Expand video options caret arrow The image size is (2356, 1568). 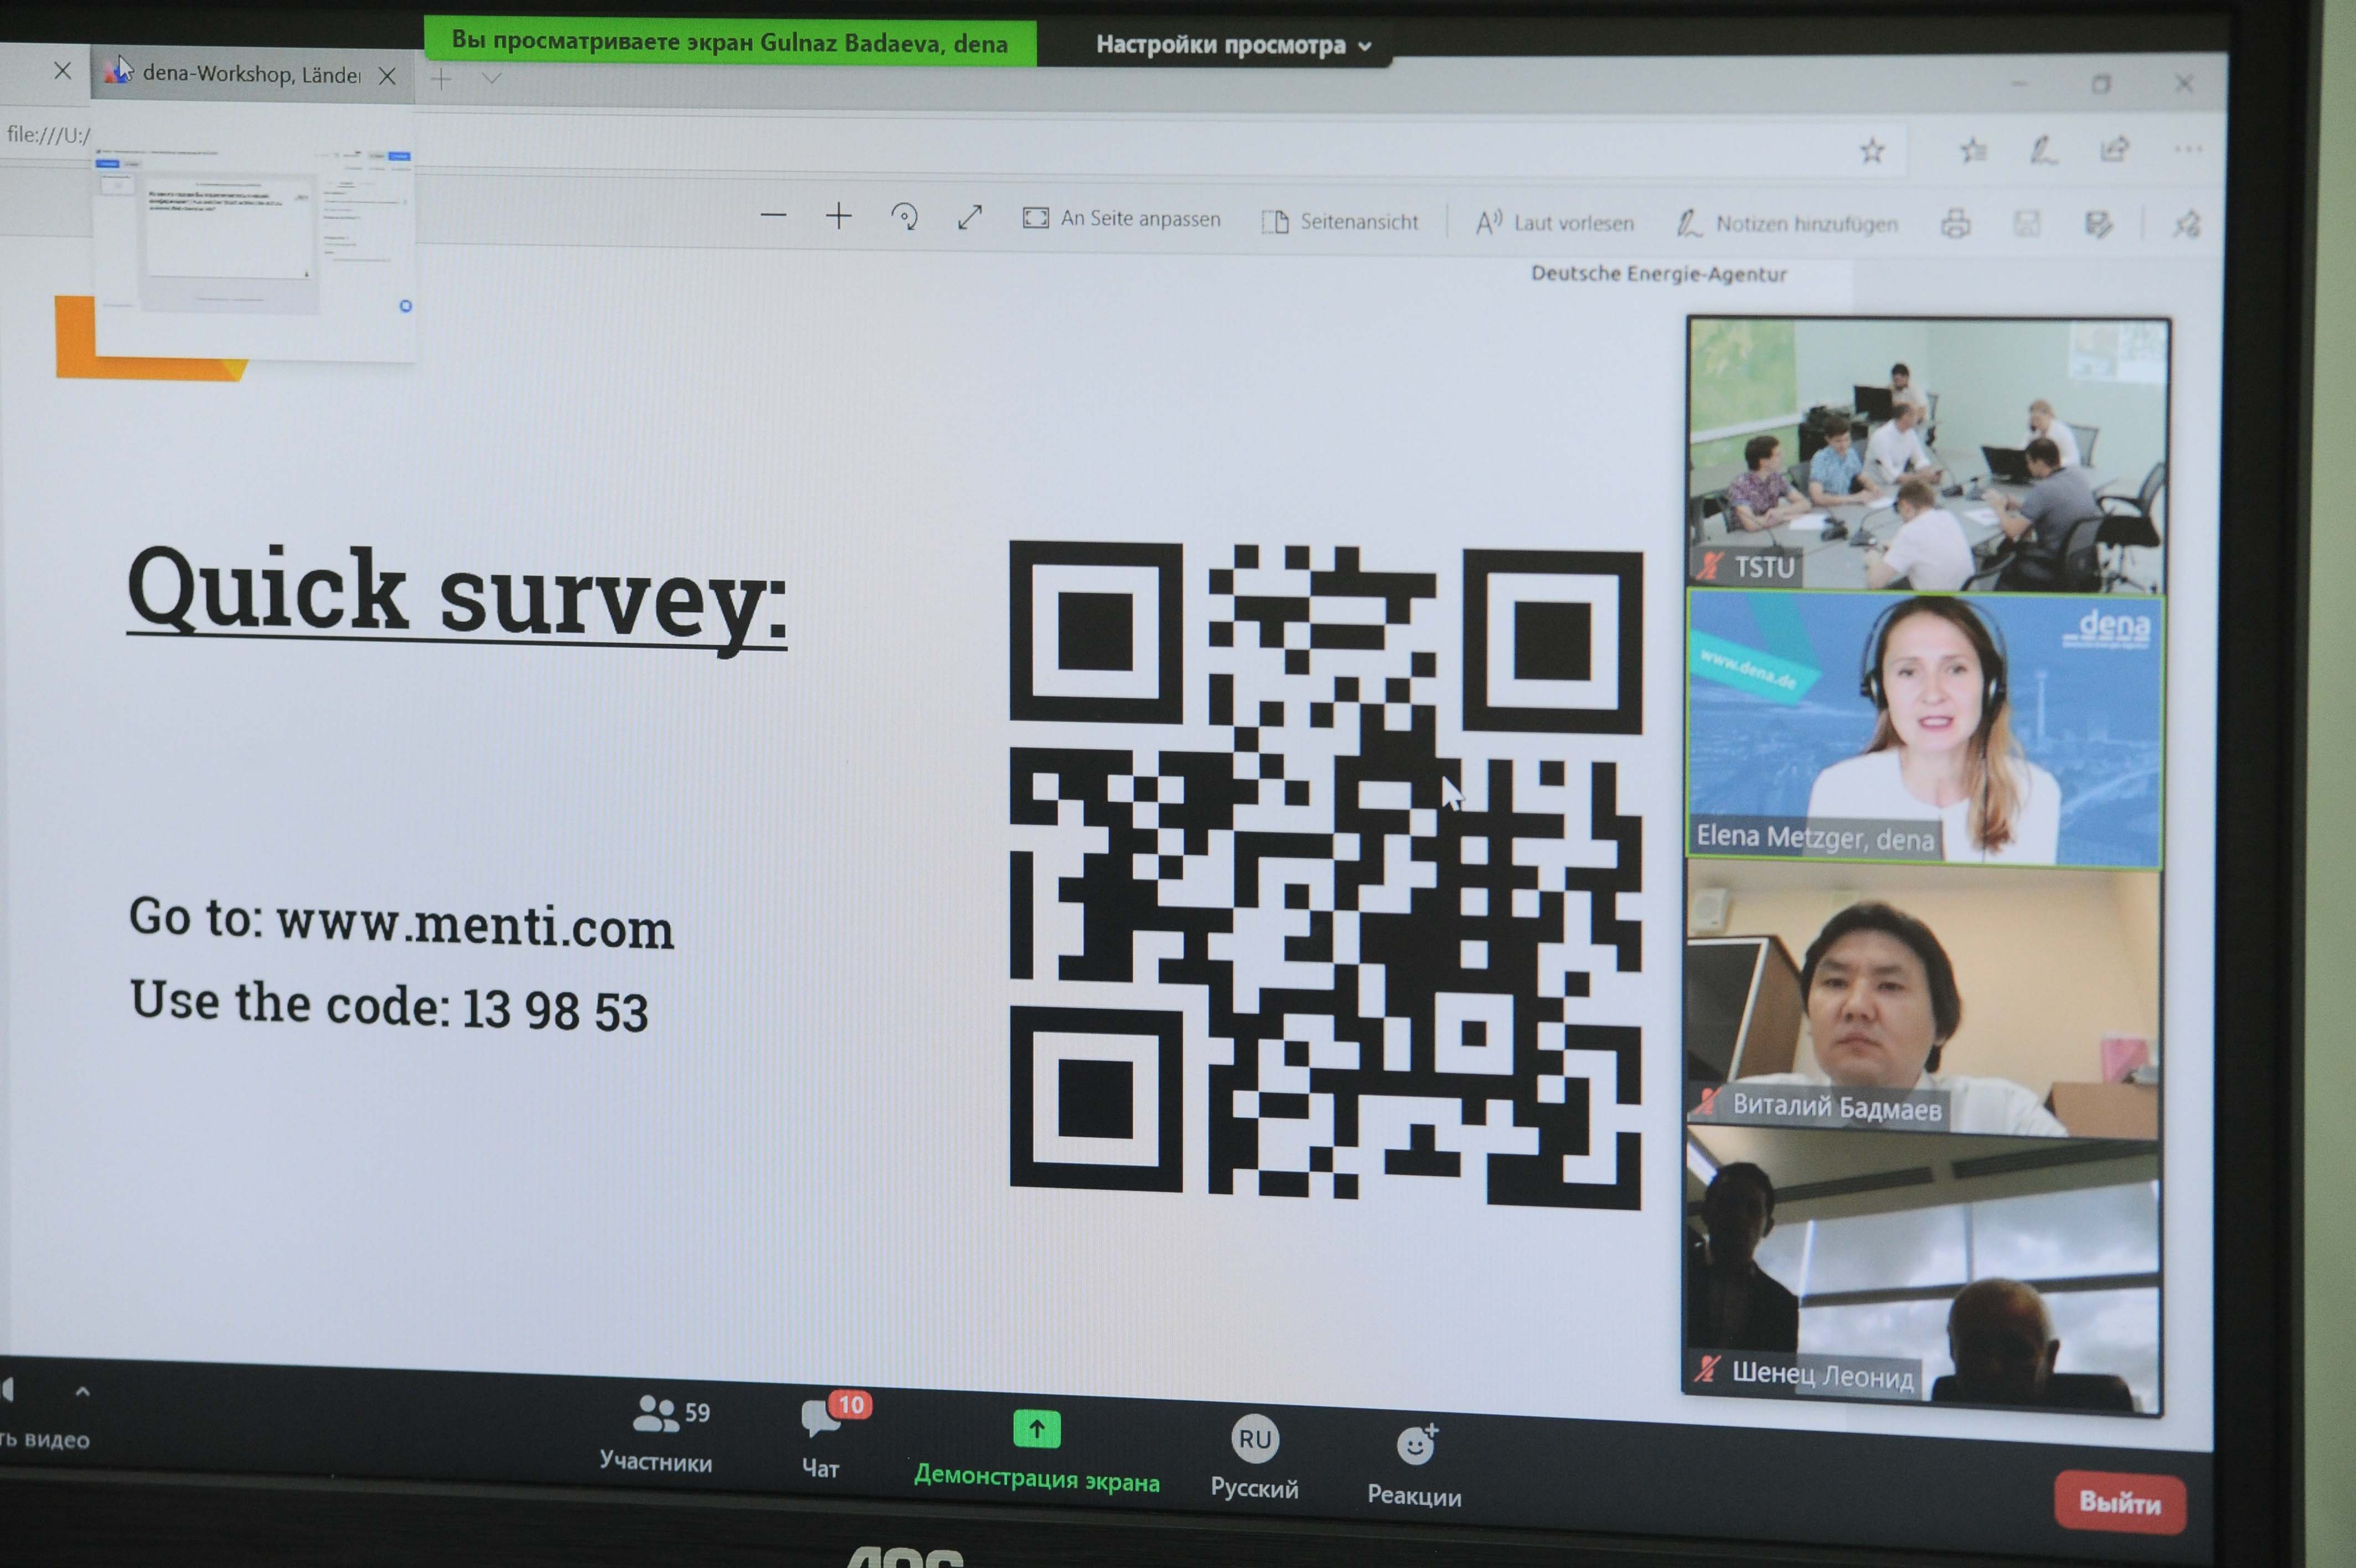tap(83, 1391)
